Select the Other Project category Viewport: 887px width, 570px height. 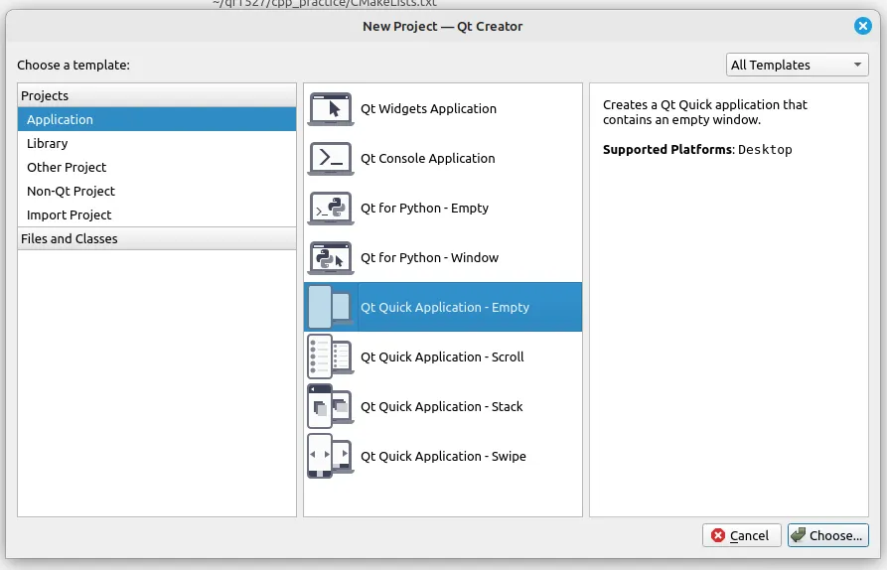coord(157,168)
